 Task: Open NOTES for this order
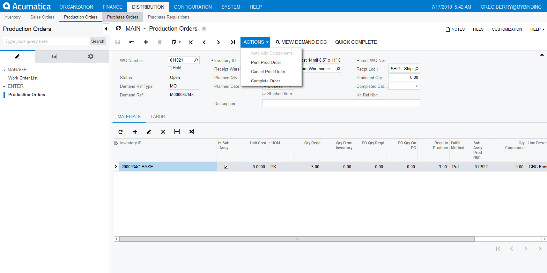click(x=455, y=29)
